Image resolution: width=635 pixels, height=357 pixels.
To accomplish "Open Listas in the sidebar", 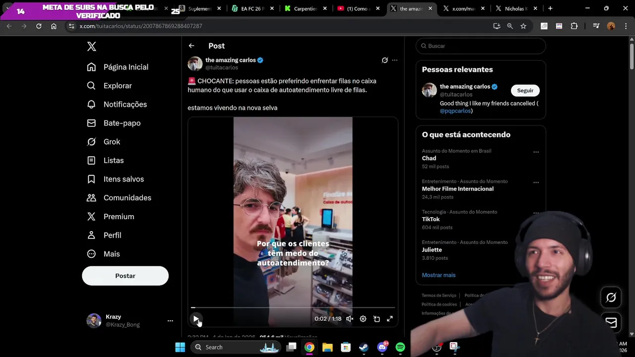I will (x=105, y=161).
